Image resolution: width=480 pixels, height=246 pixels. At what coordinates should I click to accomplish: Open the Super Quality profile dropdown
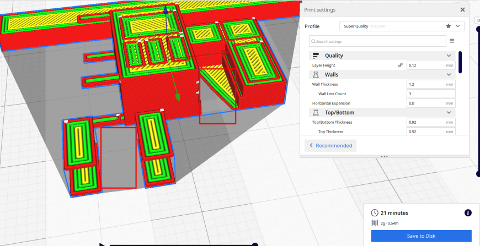click(x=402, y=26)
